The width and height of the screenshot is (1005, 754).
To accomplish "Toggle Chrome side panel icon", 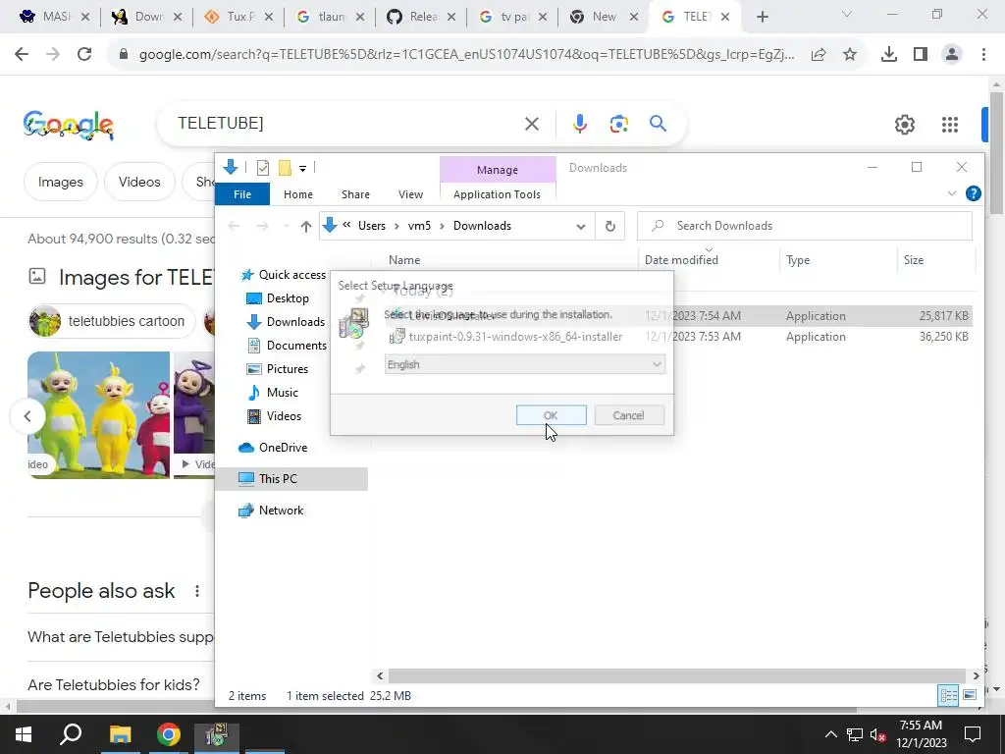I will point(921,55).
